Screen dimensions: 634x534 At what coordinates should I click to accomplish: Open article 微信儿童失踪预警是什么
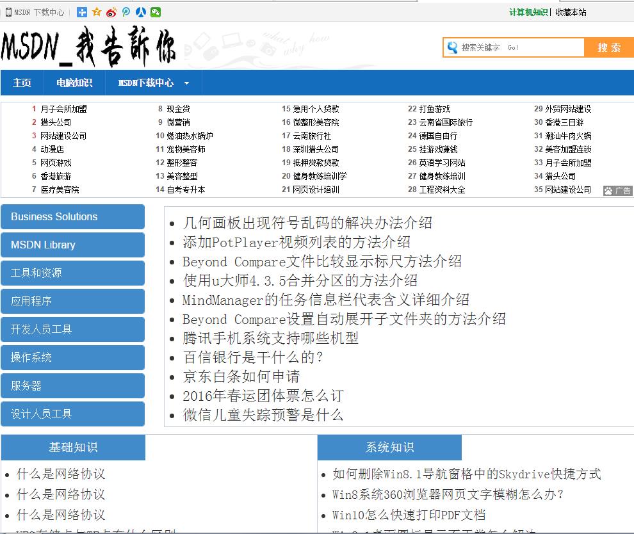pyautogui.click(x=263, y=415)
